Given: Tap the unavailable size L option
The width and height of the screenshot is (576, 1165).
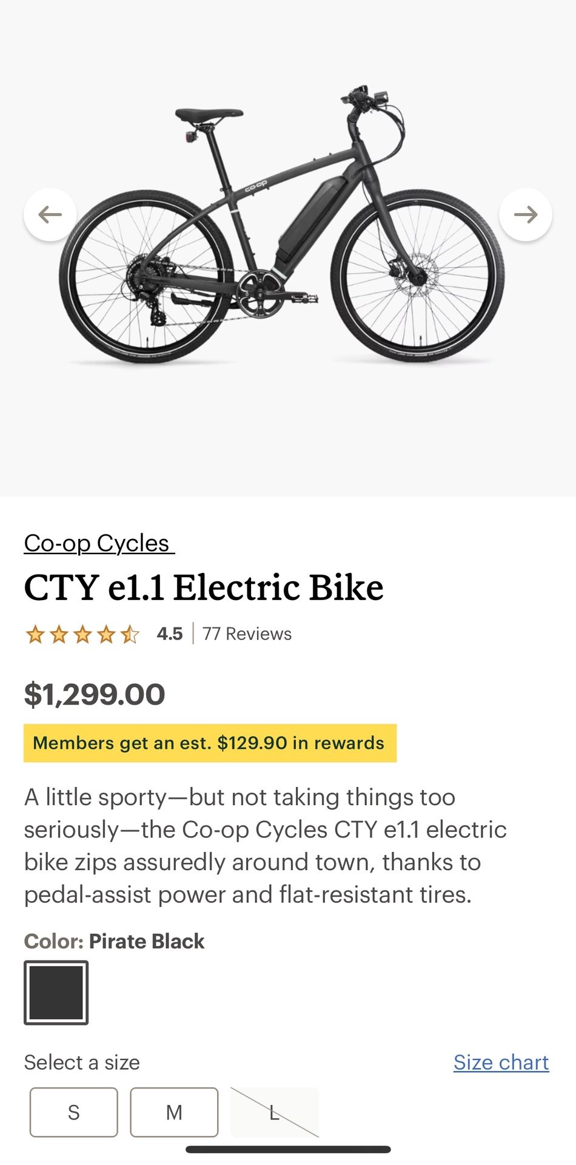Looking at the screenshot, I should [x=274, y=1112].
